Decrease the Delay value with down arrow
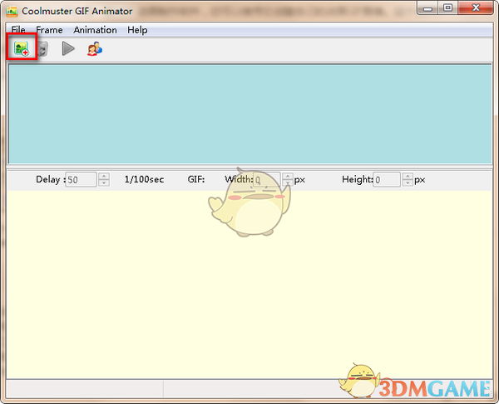499x404 pixels. click(x=104, y=183)
